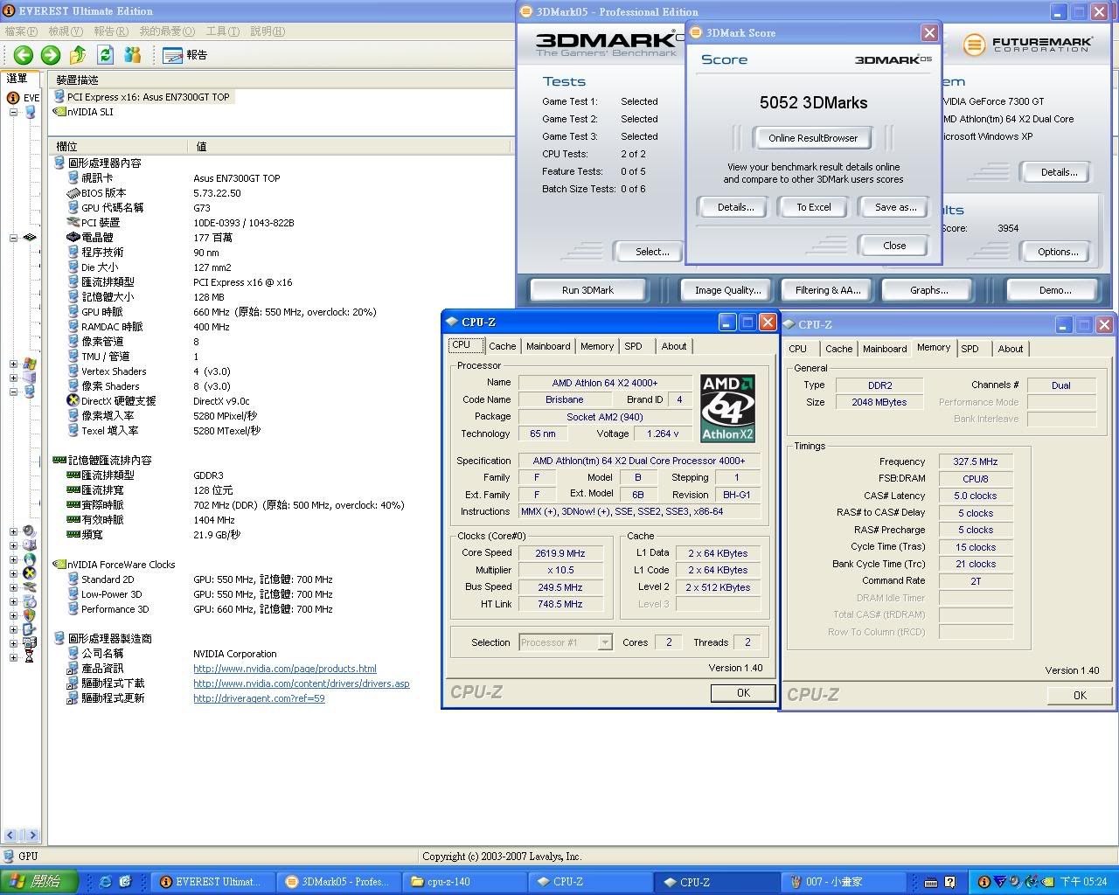1119x895 pixels.
Task: Click the Internet Explorer quick launch icon
Action: (x=106, y=882)
